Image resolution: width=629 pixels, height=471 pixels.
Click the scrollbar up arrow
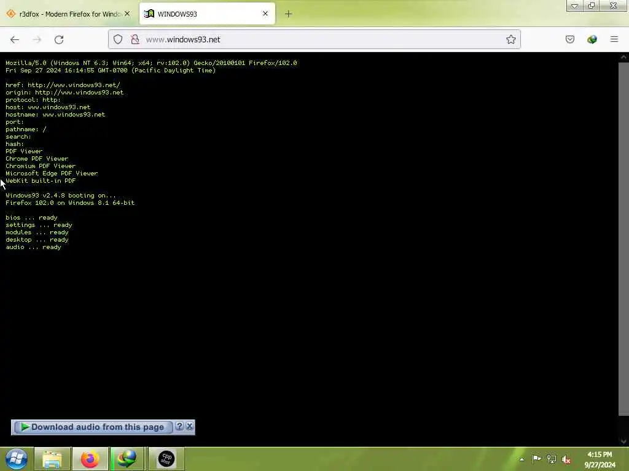coord(623,57)
